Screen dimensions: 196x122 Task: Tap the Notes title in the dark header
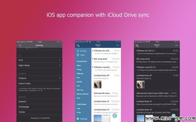[157, 45]
